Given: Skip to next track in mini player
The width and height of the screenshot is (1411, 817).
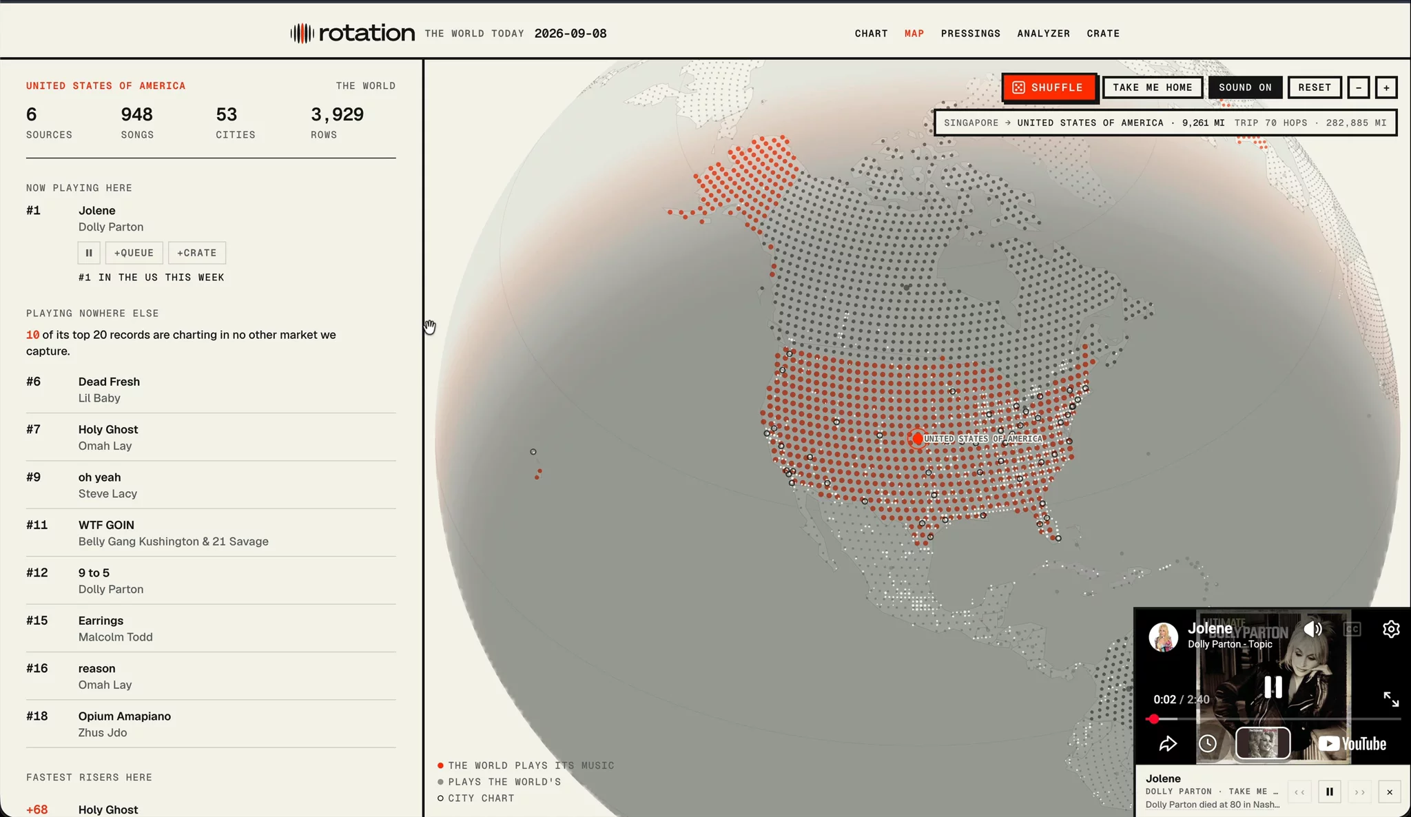Looking at the screenshot, I should coord(1359,792).
